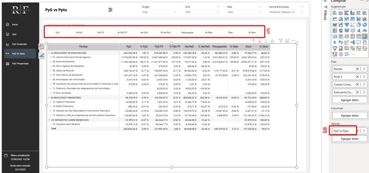Image resolution: width=369 pixels, height=173 pixels.
Task: Select the pie chart visual
Action: tap(359, 24)
